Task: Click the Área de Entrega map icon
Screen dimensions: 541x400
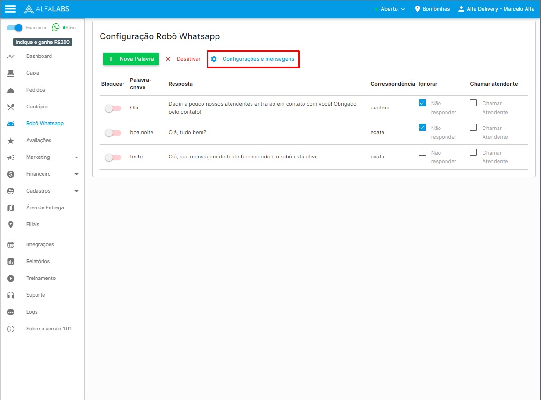Action: coord(11,208)
